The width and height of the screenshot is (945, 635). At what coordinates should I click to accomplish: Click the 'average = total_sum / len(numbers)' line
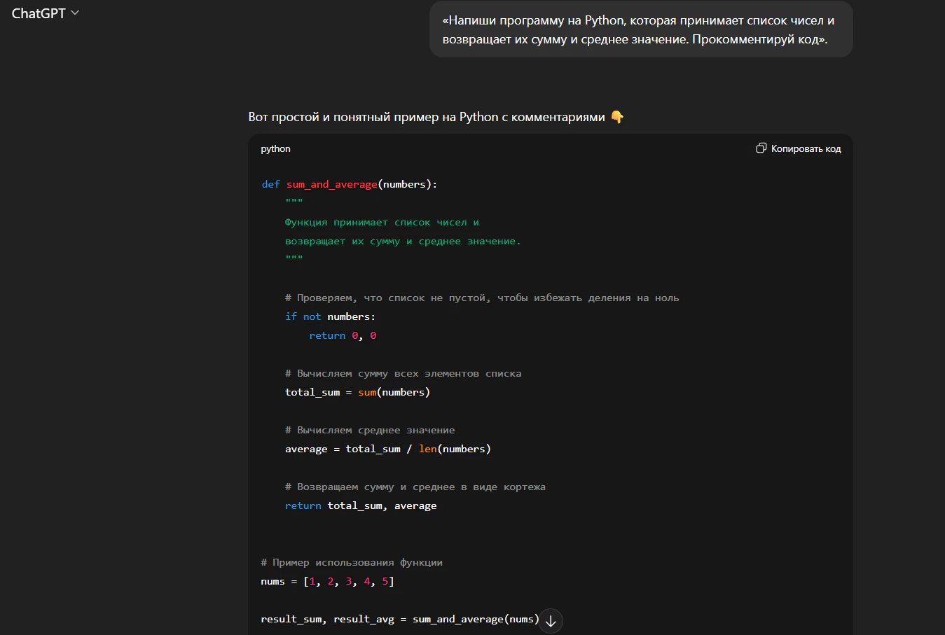click(388, 449)
